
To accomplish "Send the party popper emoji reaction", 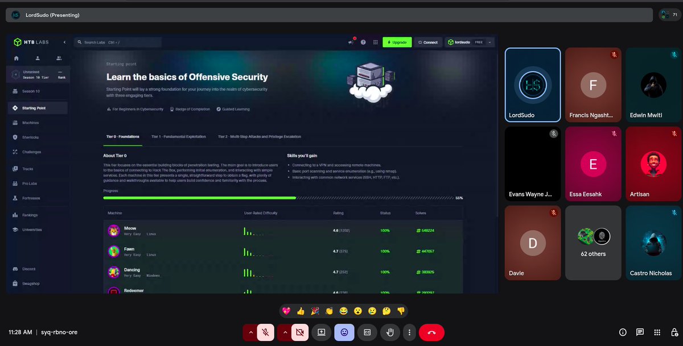I will [x=315, y=311].
